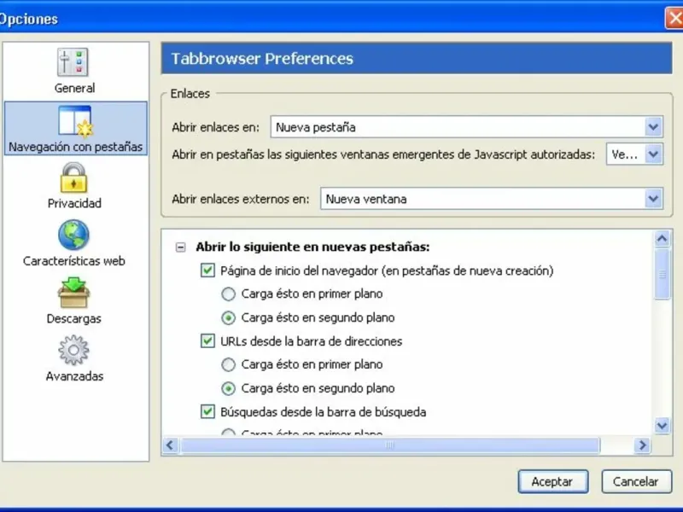Open the General settings icon

74,62
